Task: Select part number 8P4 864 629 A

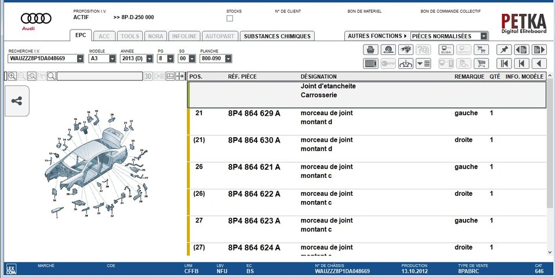Action: point(254,114)
